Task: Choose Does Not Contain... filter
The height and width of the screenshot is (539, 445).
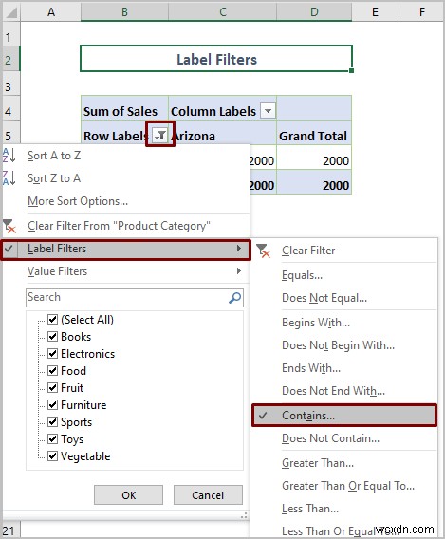Action: (x=344, y=438)
